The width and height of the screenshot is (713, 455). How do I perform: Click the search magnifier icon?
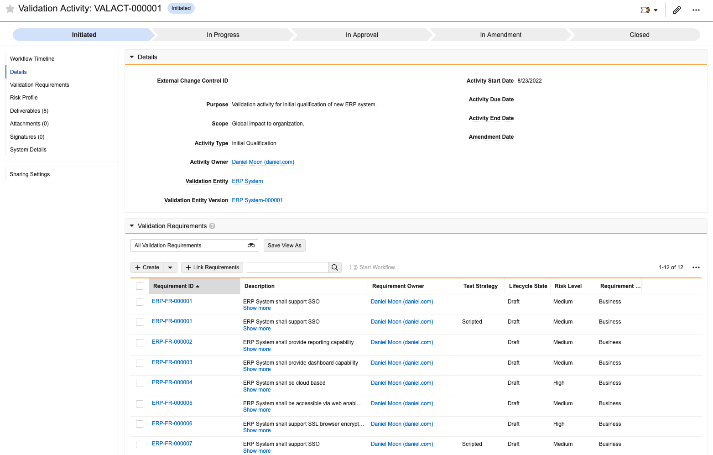point(335,267)
